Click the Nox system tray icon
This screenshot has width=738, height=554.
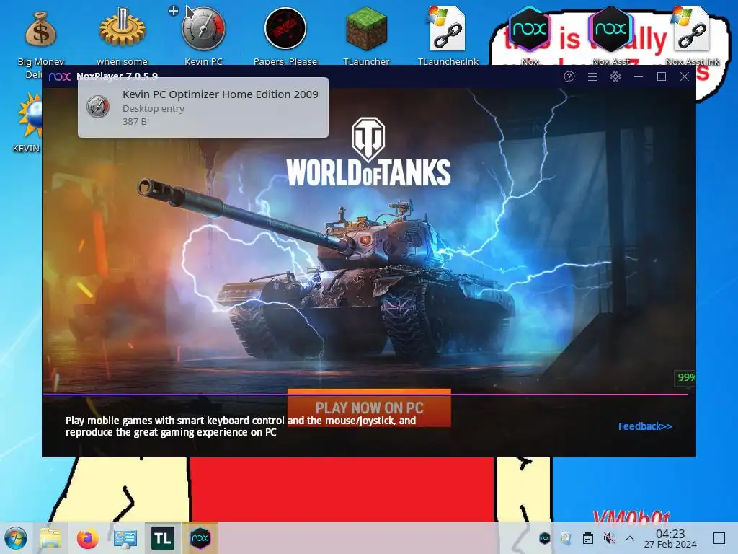(545, 538)
